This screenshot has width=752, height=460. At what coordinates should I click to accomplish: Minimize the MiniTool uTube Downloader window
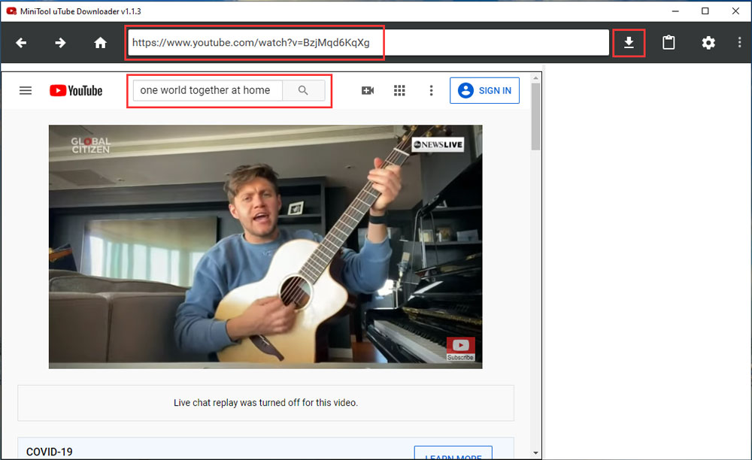(x=675, y=11)
